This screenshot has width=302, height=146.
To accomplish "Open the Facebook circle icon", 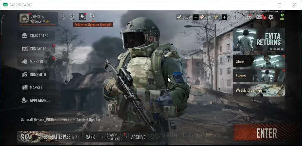I will [x=92, y=16].
